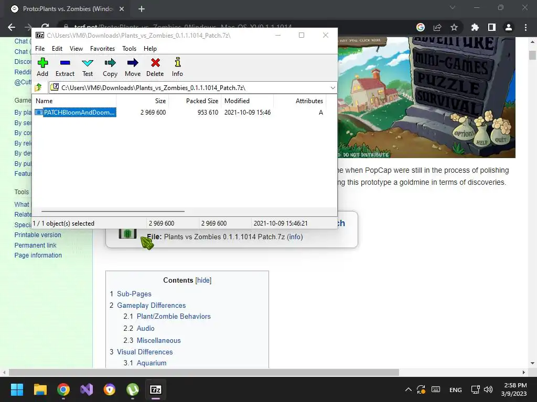Screen dimensions: 537x402
Task: Open Printable version link in sidebar
Action: pyautogui.click(x=38, y=235)
